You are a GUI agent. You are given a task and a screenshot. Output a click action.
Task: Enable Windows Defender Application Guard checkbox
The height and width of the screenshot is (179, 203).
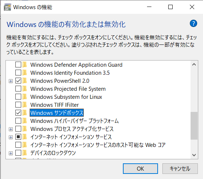pyautogui.click(x=18, y=65)
